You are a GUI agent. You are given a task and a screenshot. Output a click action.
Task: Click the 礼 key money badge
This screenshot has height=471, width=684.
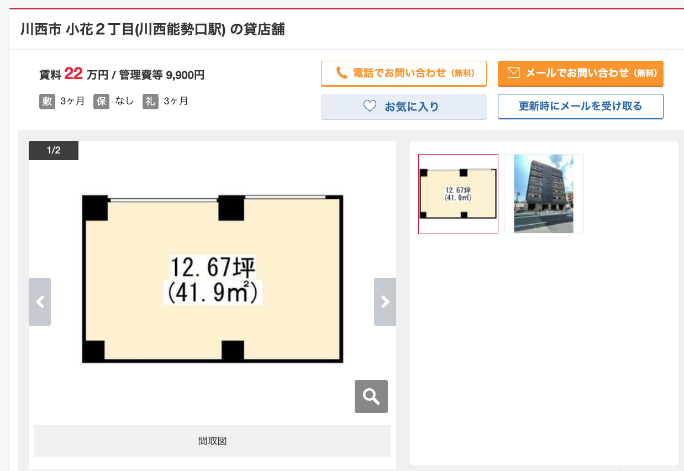[x=150, y=102]
